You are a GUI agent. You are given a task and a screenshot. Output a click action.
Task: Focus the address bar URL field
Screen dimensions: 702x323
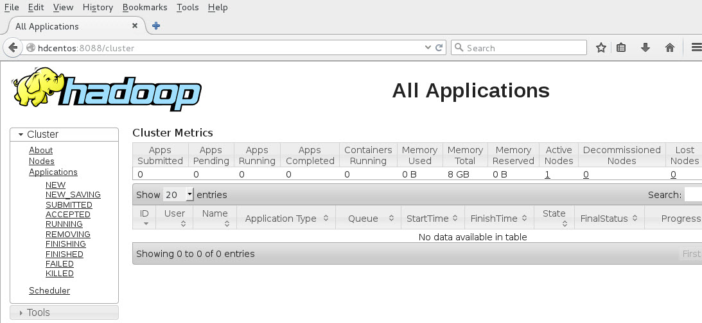(x=229, y=48)
